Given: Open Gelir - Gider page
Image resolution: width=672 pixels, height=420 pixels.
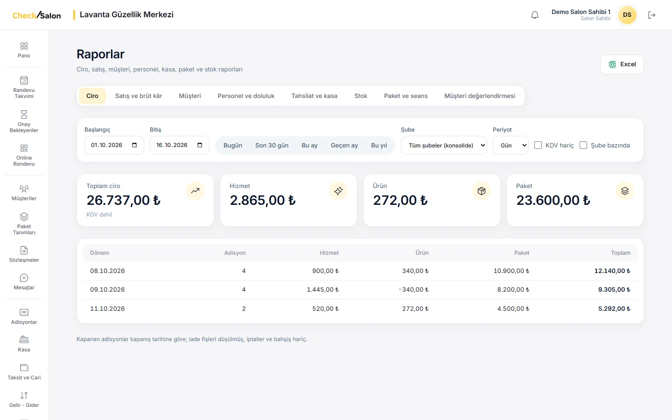Looking at the screenshot, I should (24, 399).
